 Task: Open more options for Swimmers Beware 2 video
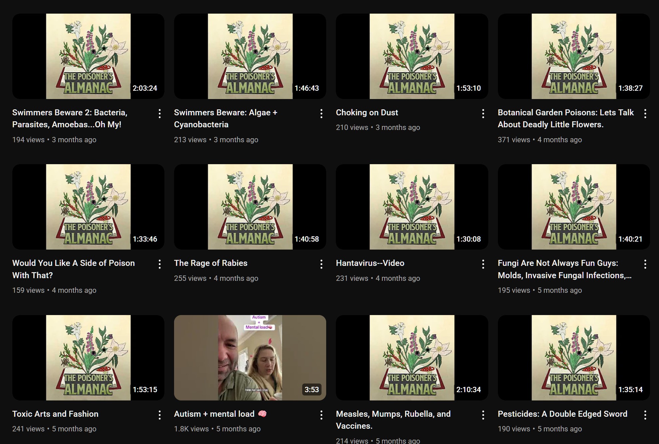coord(160,114)
